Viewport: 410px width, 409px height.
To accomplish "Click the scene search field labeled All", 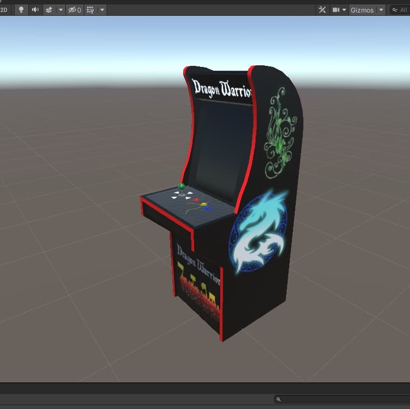I will 402,10.
